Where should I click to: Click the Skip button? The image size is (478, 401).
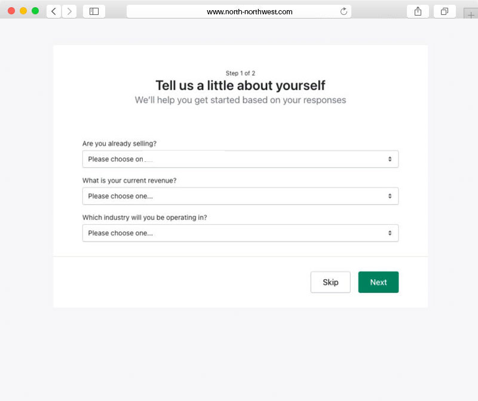click(x=330, y=282)
